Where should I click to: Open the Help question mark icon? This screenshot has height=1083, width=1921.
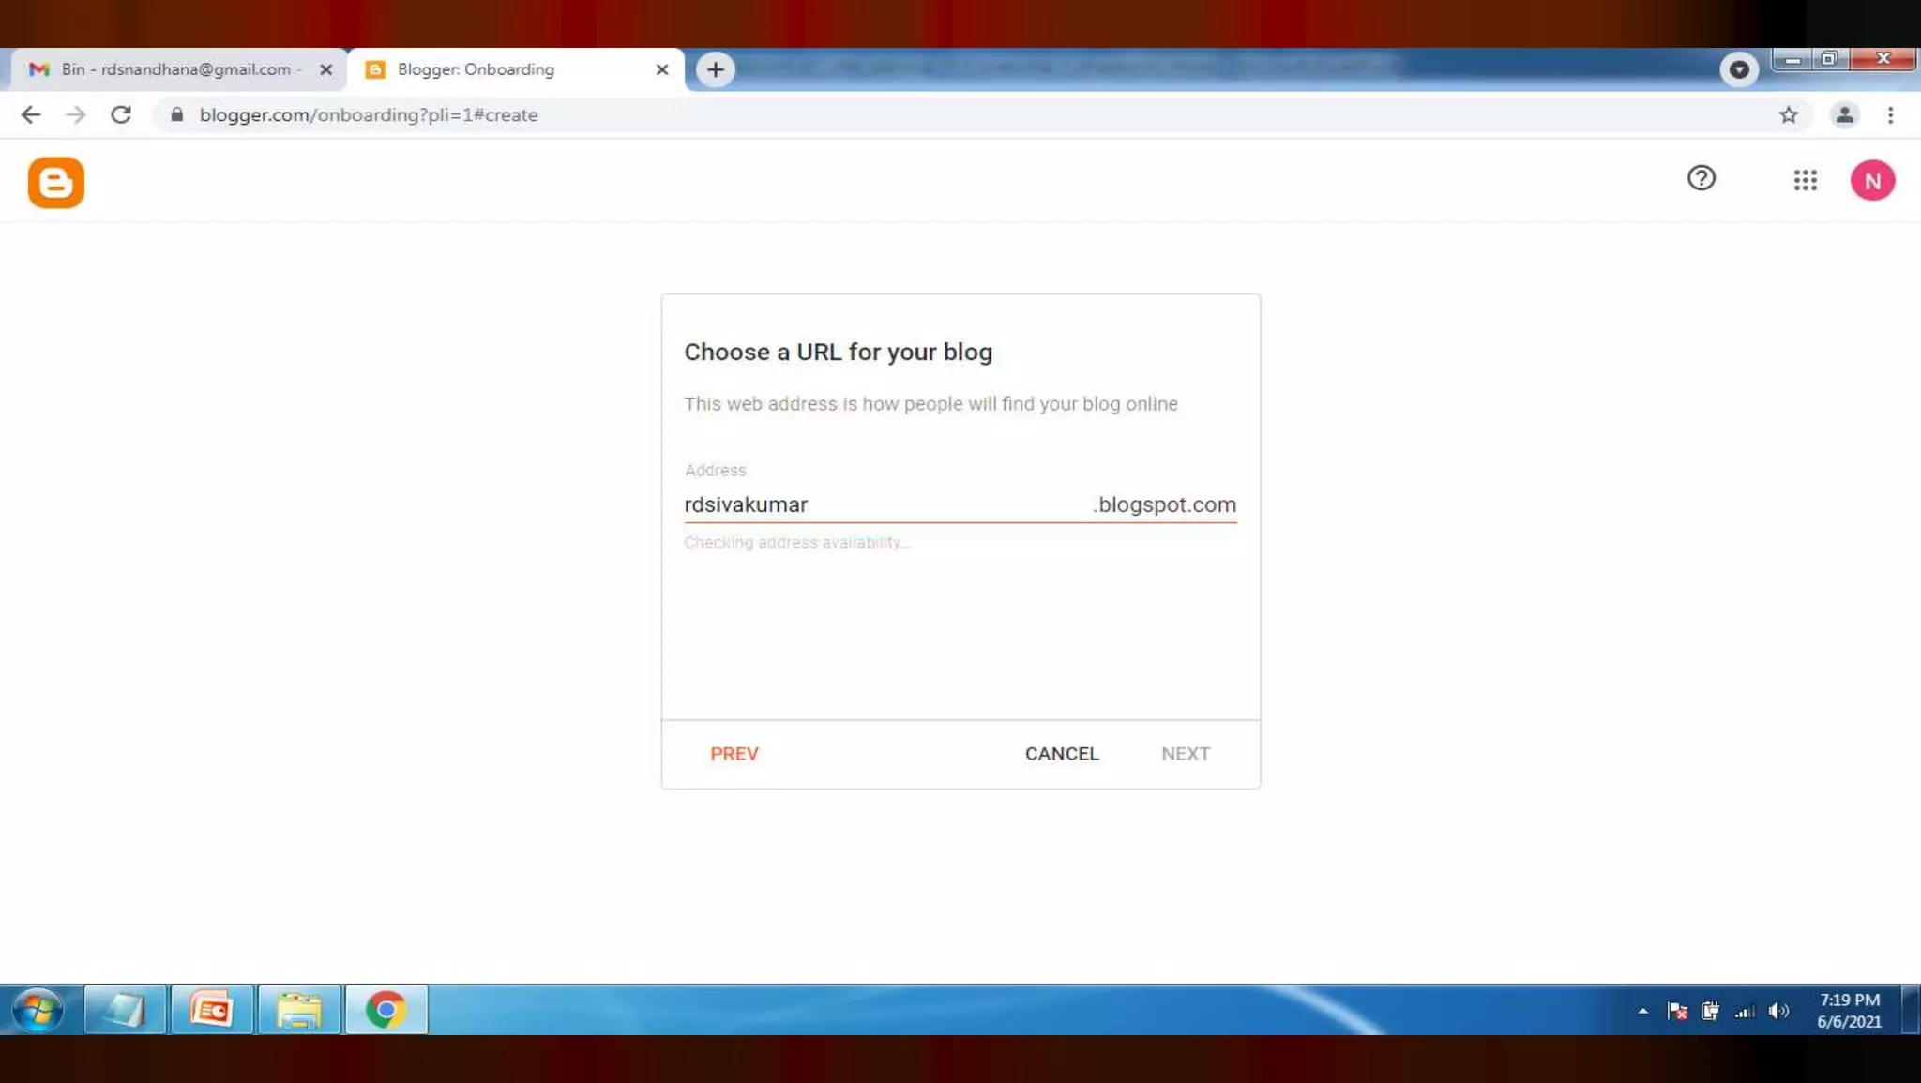click(x=1701, y=178)
